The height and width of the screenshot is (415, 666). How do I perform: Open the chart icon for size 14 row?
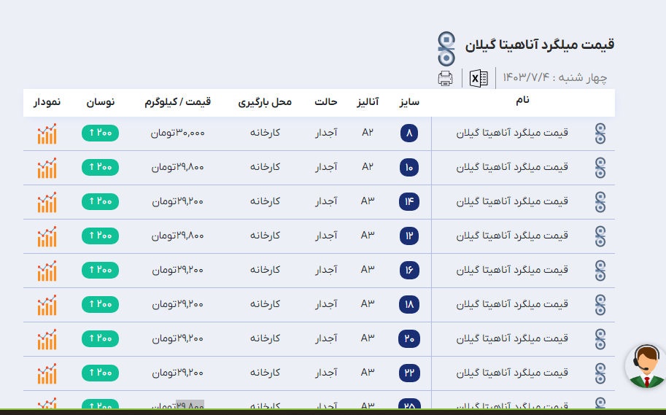[47, 202]
